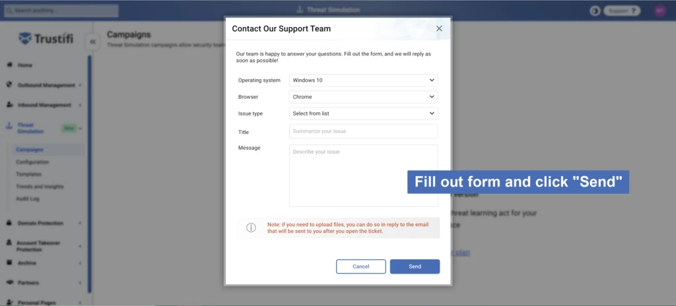Image resolution: width=676 pixels, height=306 pixels.
Task: Open the Issue type dropdown
Action: pyautogui.click(x=364, y=113)
